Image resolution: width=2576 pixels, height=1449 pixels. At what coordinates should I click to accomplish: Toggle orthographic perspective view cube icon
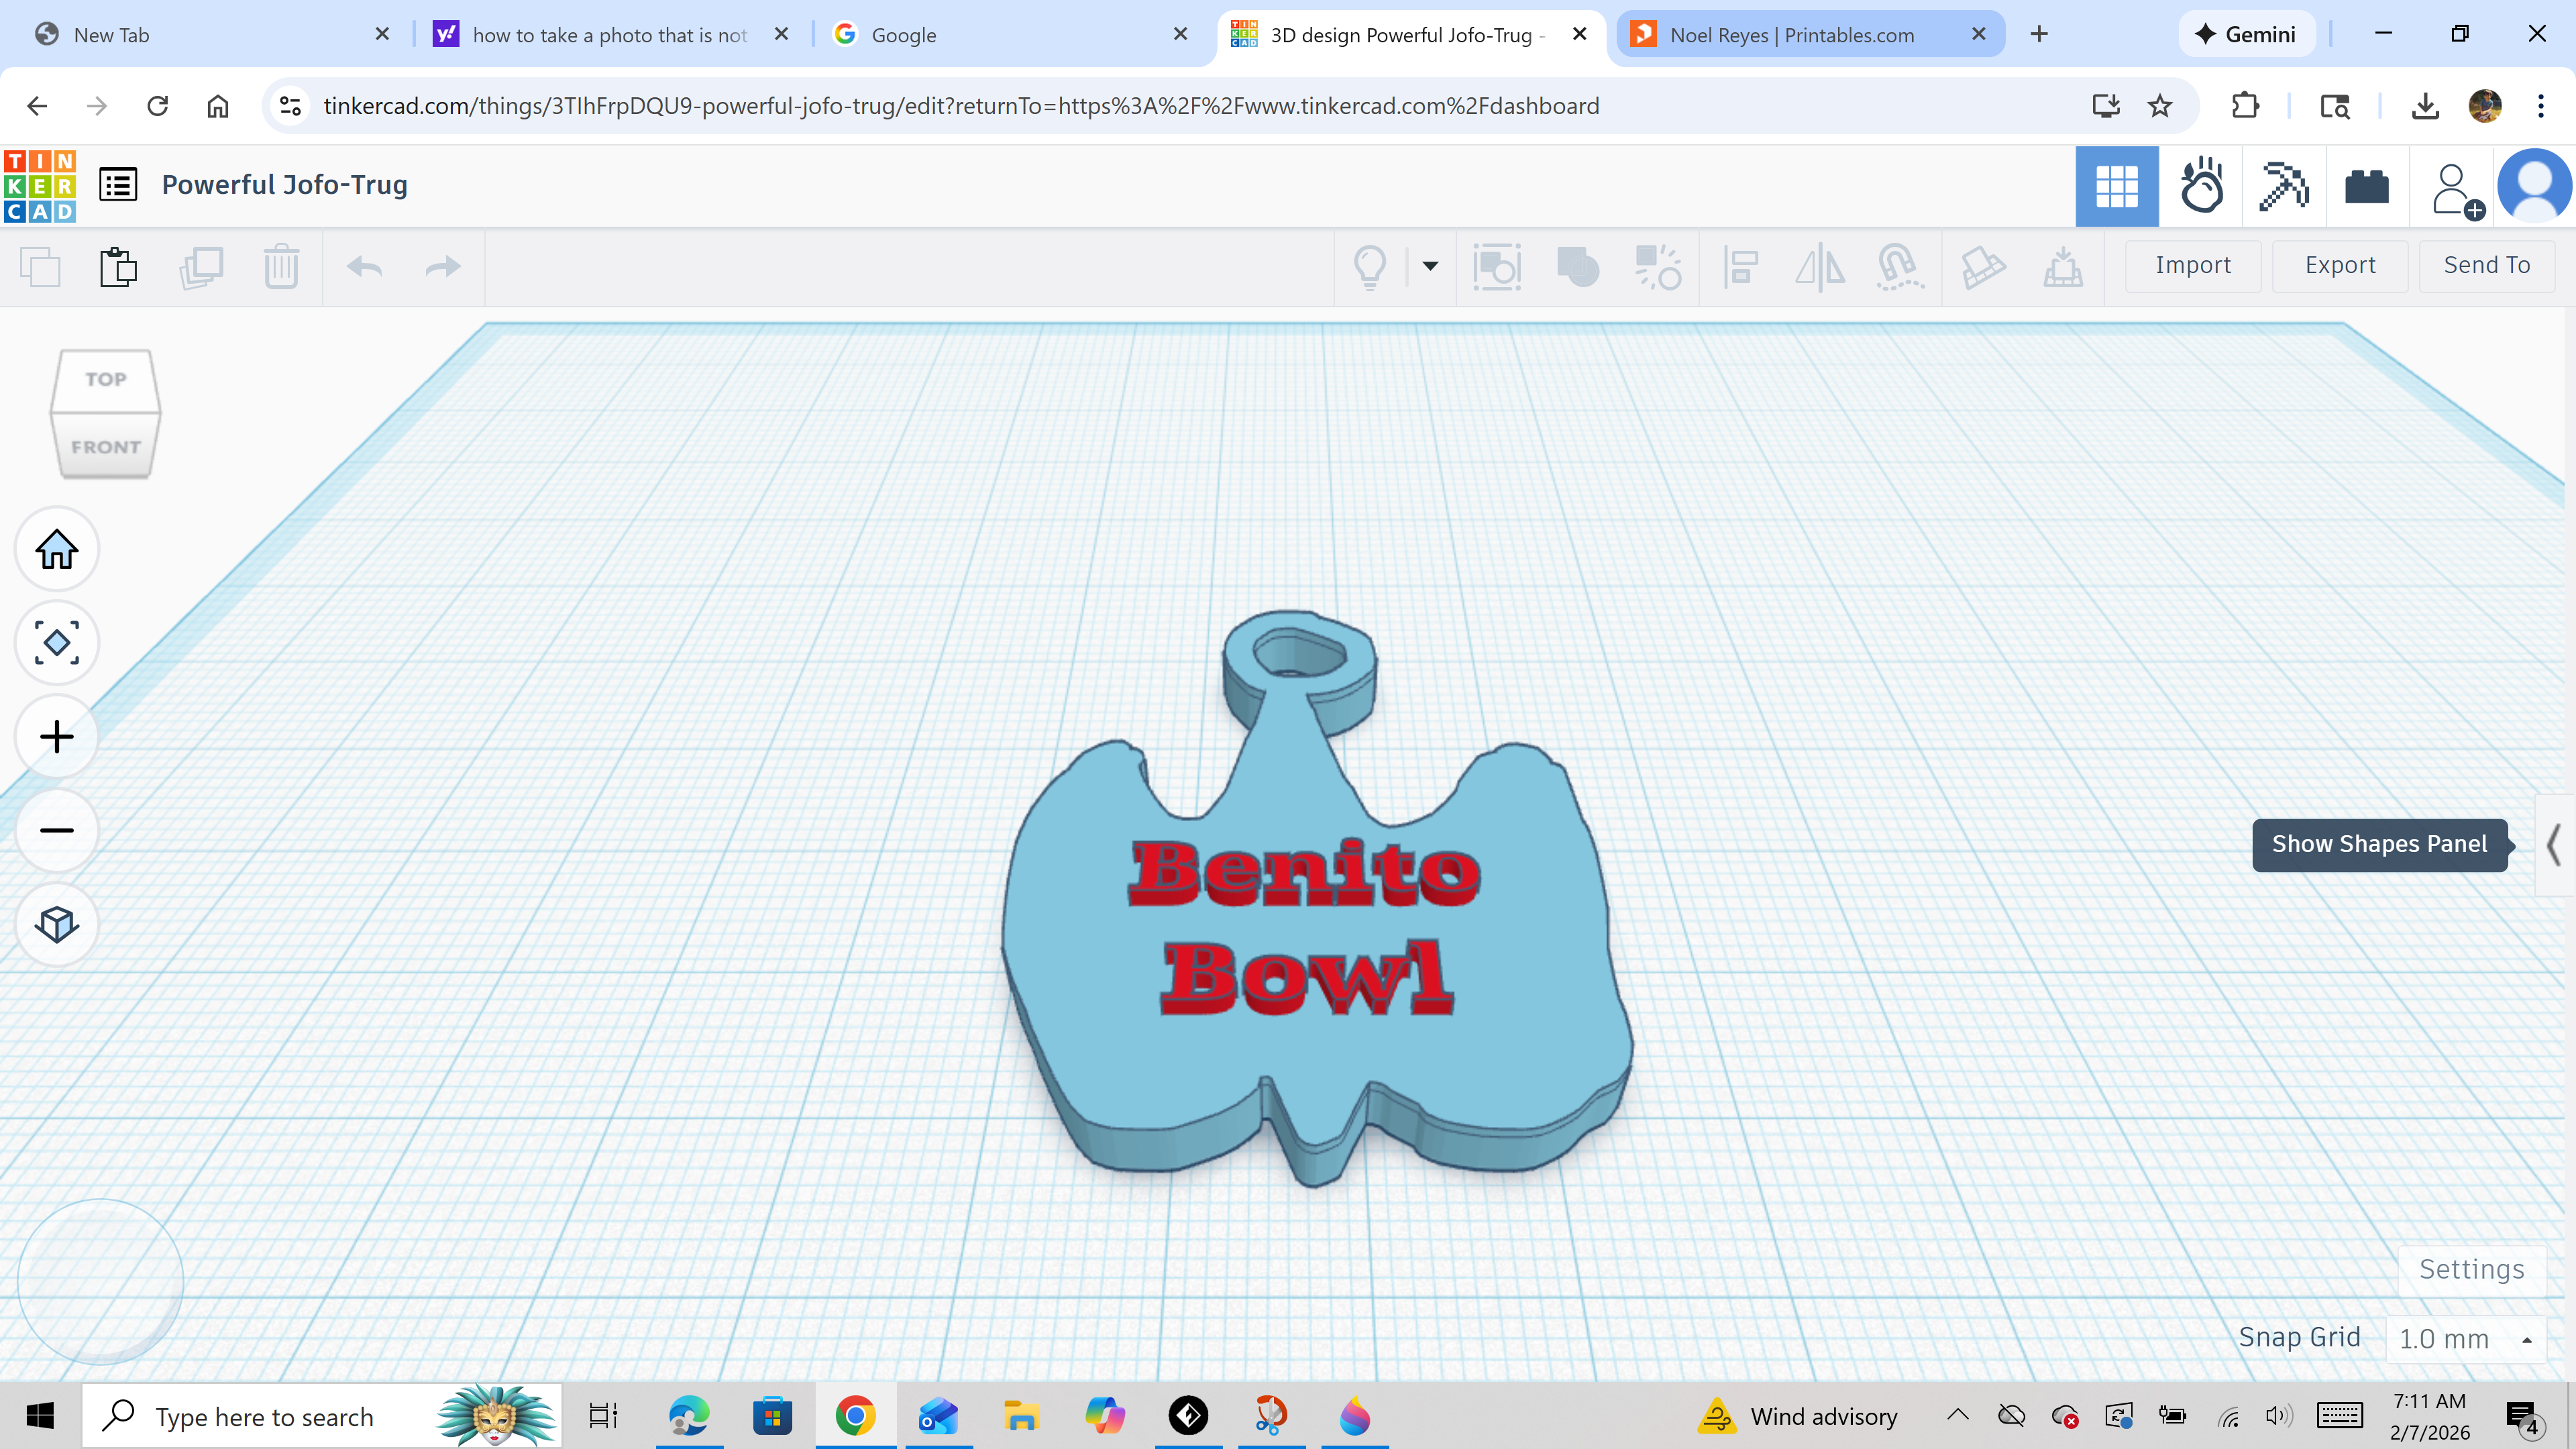(57, 924)
